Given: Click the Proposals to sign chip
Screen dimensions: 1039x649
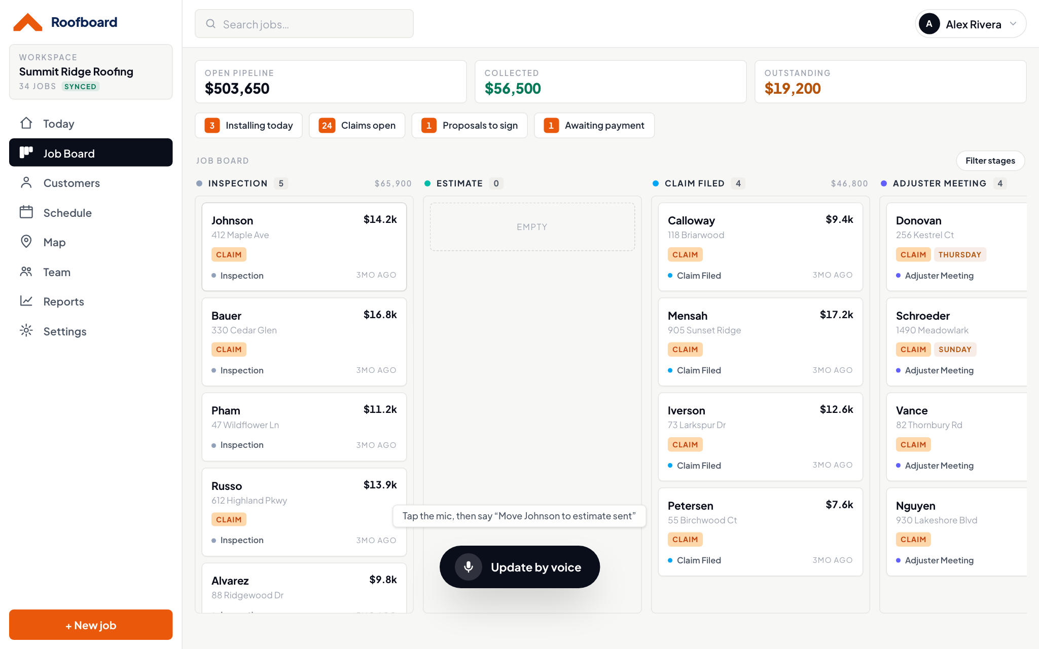Looking at the screenshot, I should pos(470,125).
